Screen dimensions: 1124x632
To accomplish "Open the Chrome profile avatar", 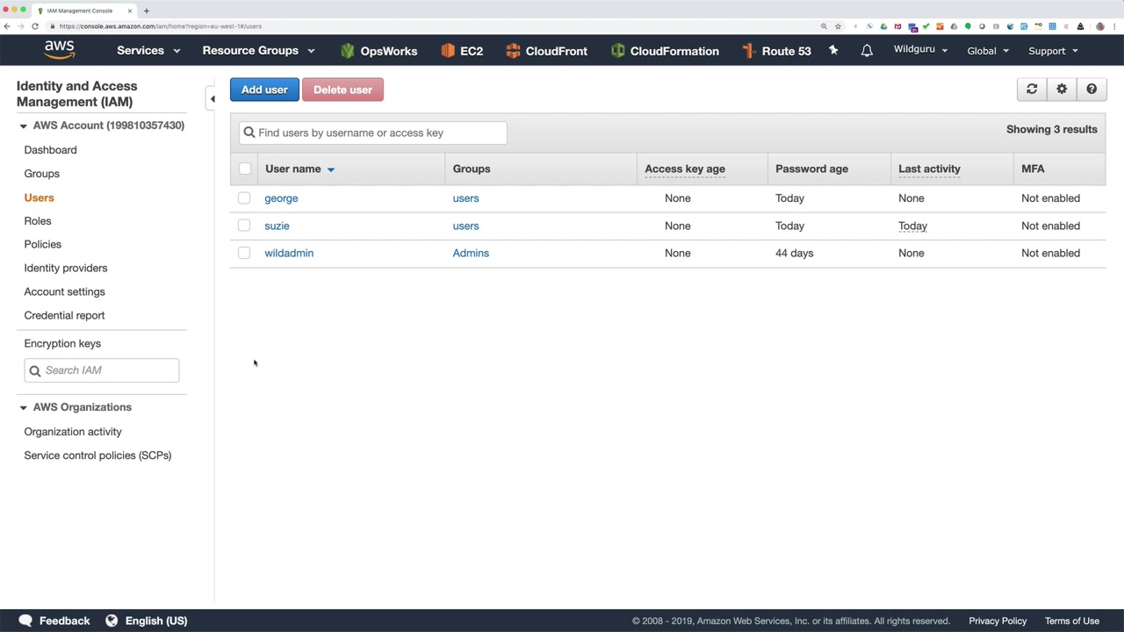I will 1100,26.
